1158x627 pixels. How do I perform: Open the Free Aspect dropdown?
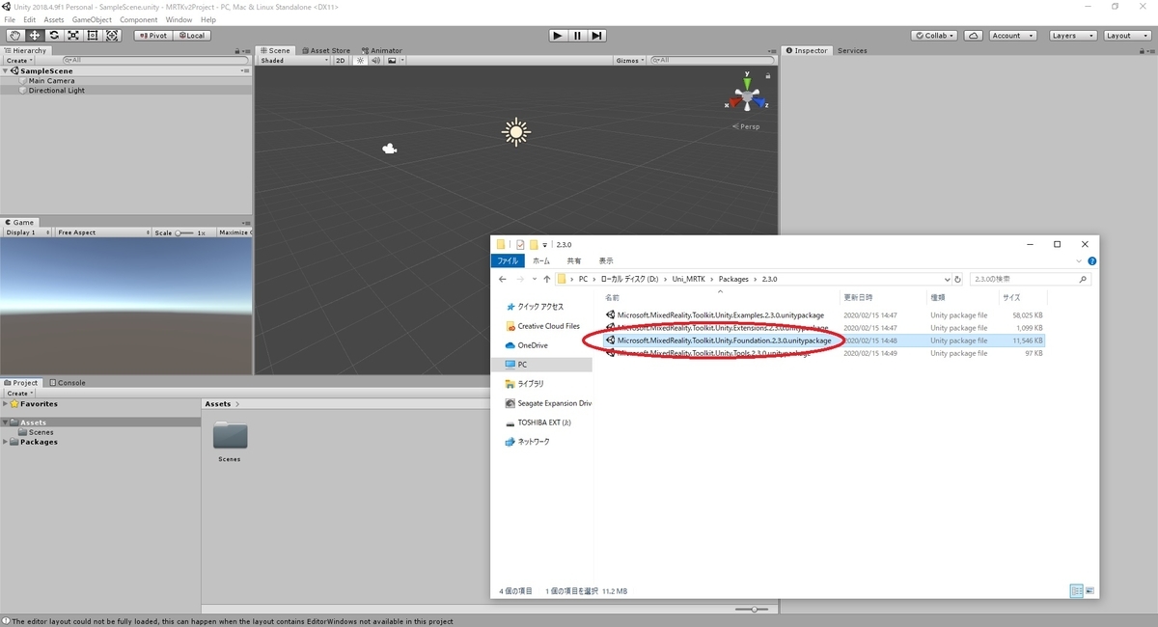(101, 232)
